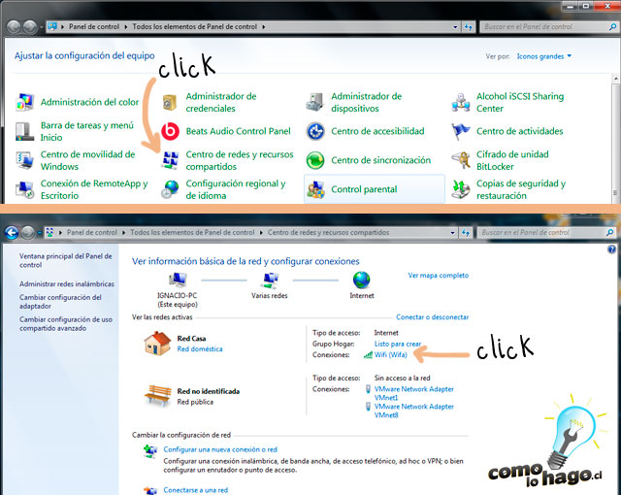
Task: Open Administración del color icon
Action: 25,103
